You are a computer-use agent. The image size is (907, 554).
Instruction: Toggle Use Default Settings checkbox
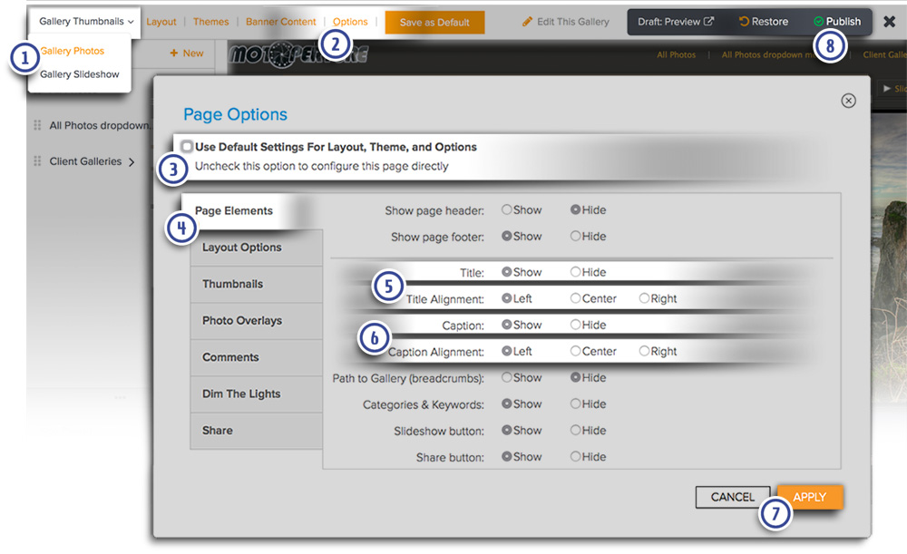187,146
